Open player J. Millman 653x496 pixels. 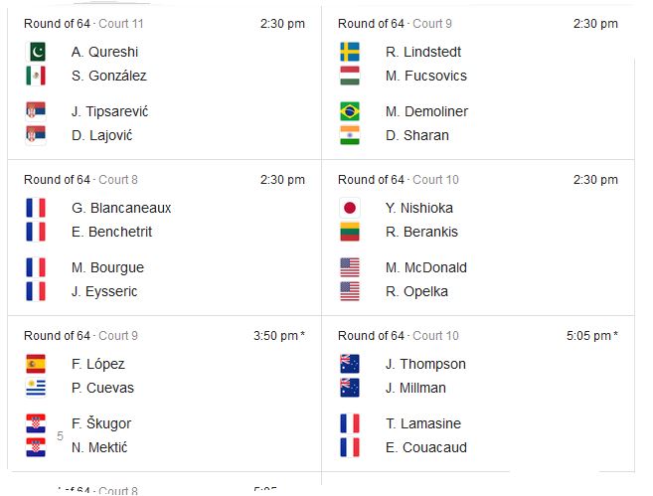coord(415,388)
